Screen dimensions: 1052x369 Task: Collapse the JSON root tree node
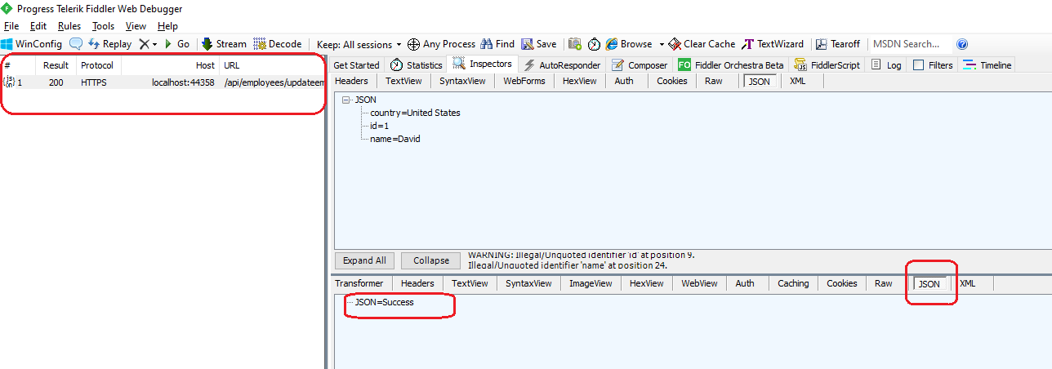(x=346, y=100)
